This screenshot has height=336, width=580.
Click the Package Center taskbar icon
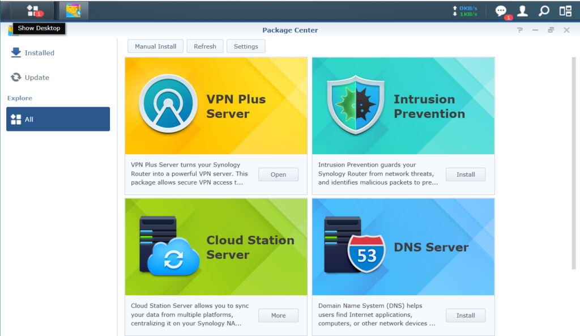pos(73,10)
